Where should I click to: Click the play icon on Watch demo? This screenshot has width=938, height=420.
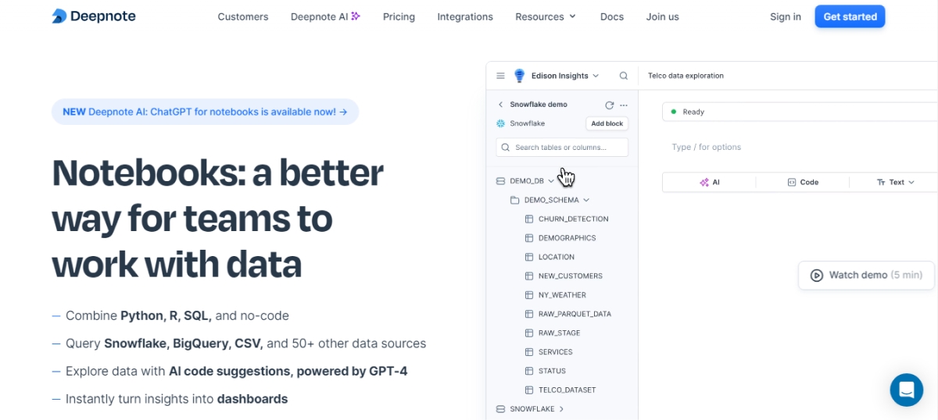pyautogui.click(x=817, y=275)
